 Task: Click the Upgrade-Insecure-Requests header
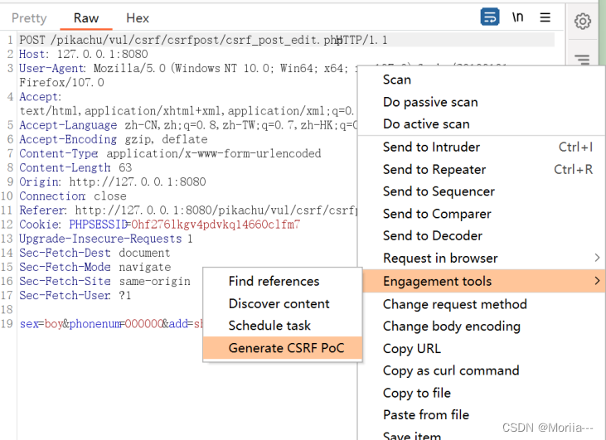105,239
